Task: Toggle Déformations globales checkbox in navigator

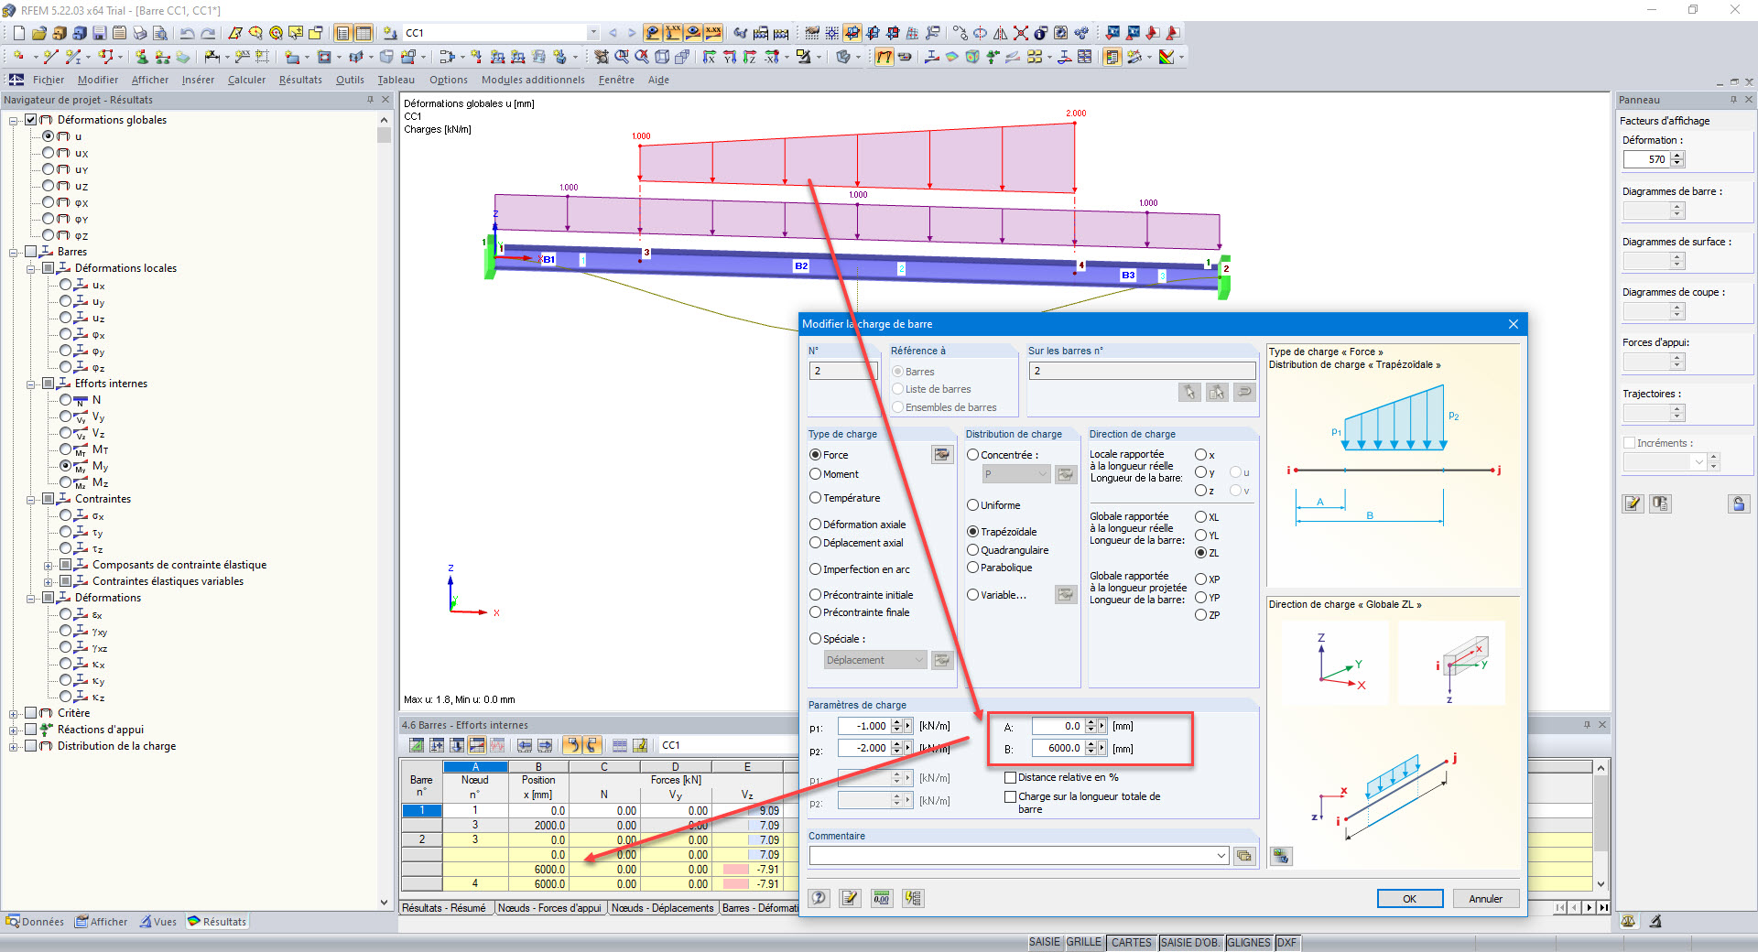Action: (31, 120)
